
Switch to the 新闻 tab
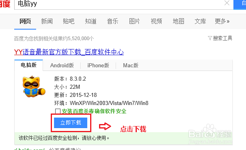(47, 21)
